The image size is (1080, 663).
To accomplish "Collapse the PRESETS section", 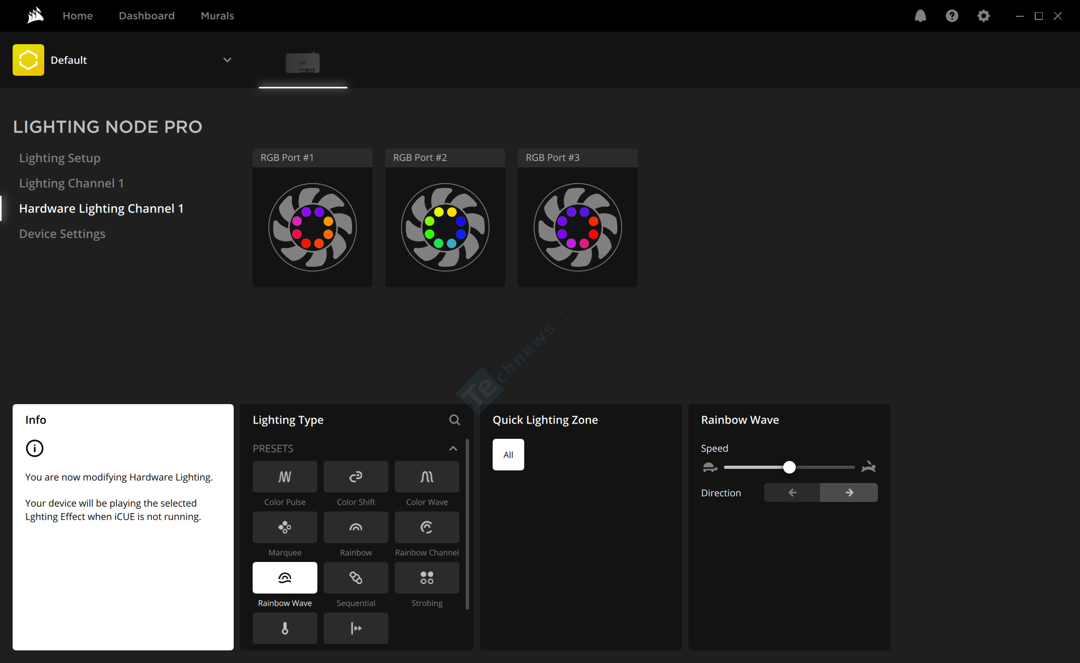I will tap(453, 448).
